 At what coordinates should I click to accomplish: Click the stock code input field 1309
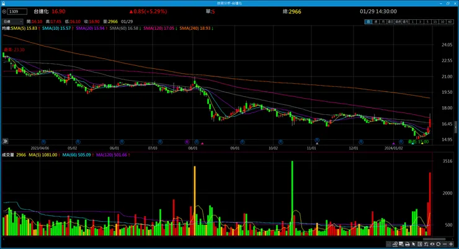pyautogui.click(x=17, y=11)
